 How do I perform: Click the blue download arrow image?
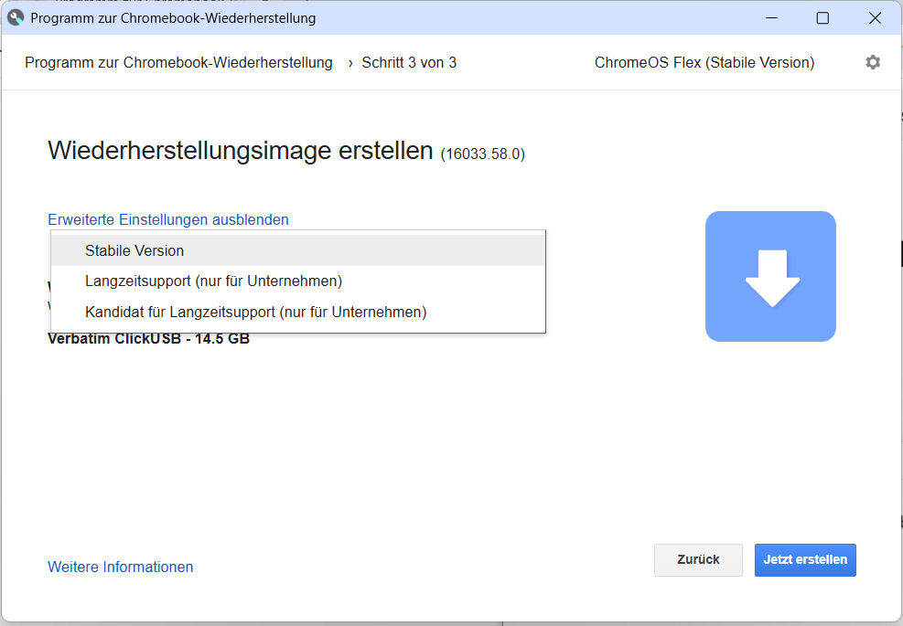(770, 276)
